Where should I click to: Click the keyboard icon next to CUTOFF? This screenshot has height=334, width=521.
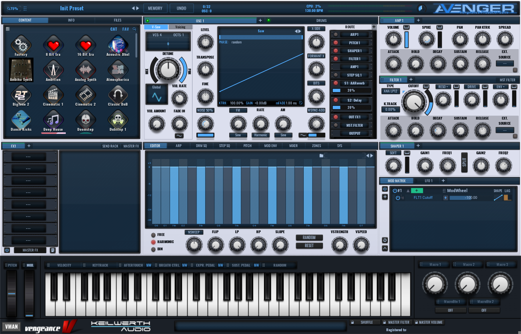tap(426, 86)
